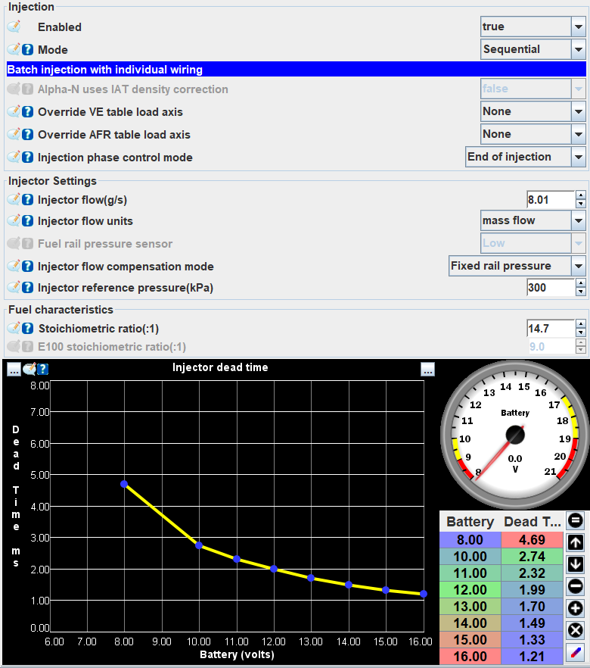Click the note icon beside Injection Enabled

pyautogui.click(x=14, y=27)
